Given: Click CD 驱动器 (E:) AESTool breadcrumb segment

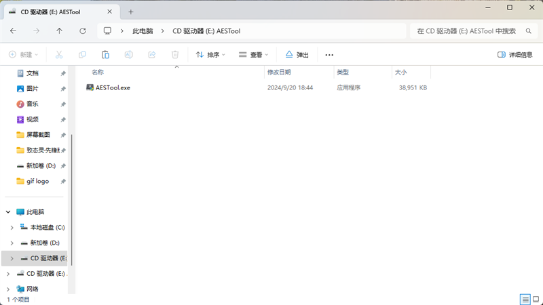Looking at the screenshot, I should pos(206,31).
